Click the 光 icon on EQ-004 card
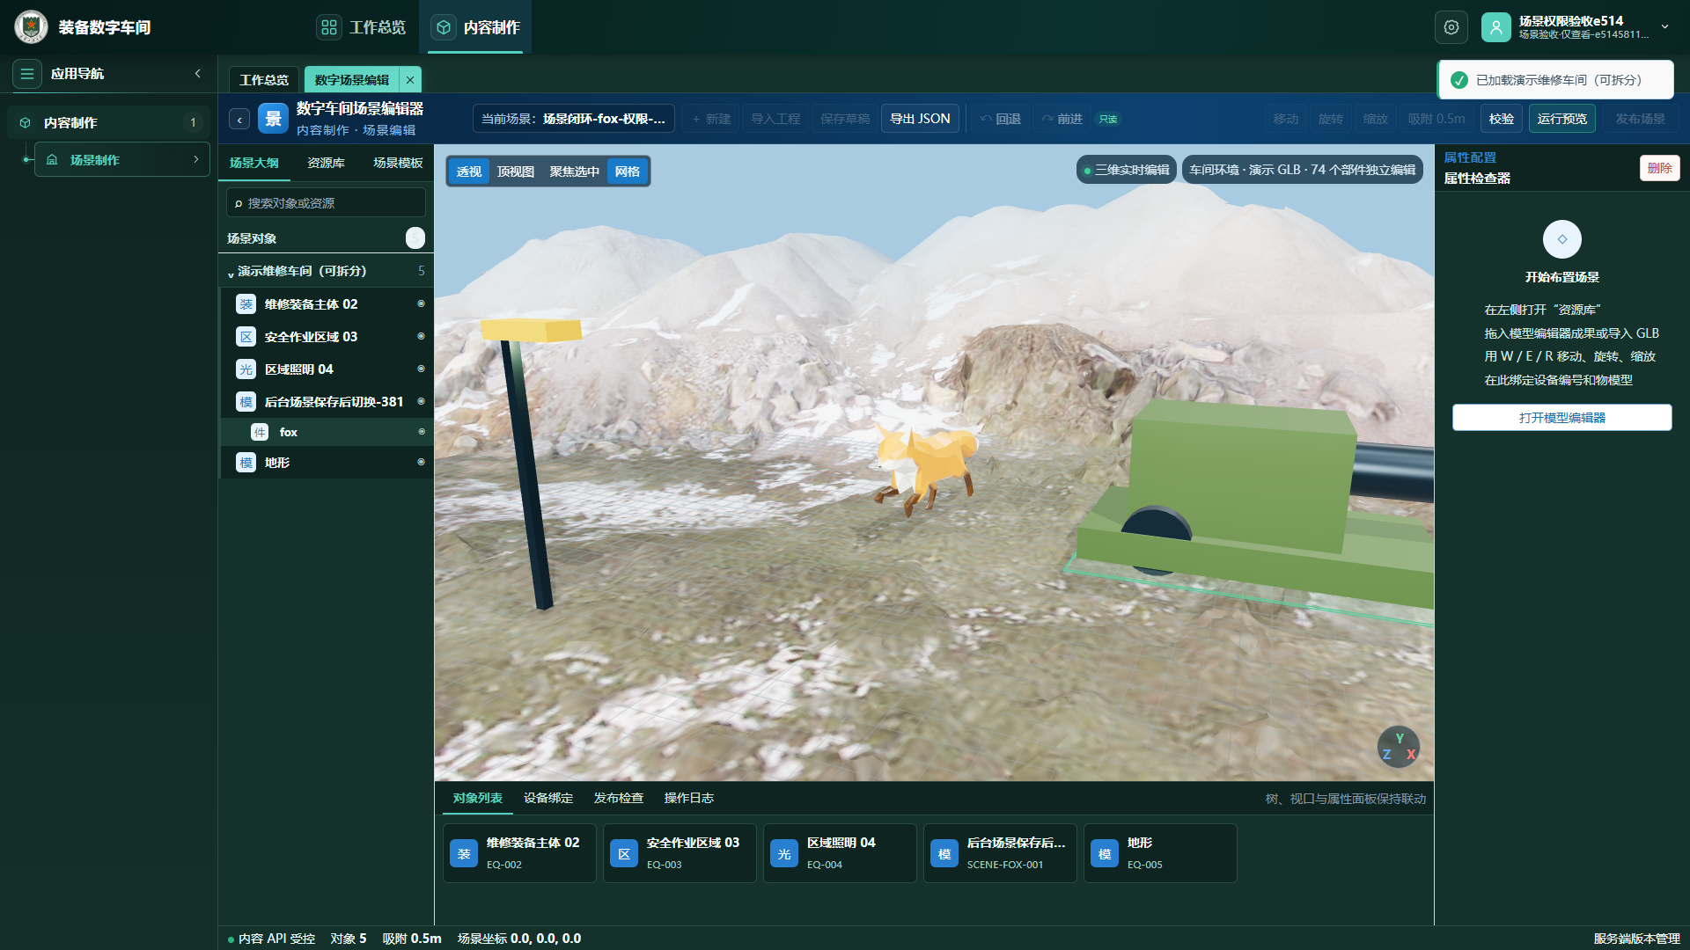1690x950 pixels. click(784, 854)
